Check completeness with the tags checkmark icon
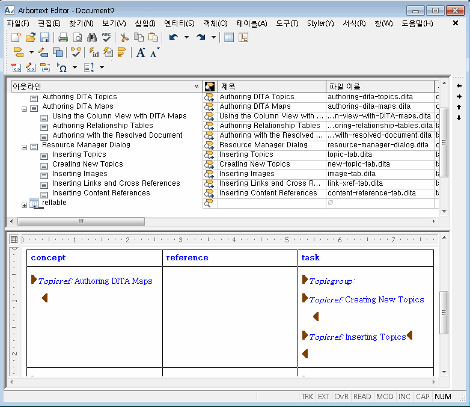The width and height of the screenshot is (470, 407). (76, 52)
